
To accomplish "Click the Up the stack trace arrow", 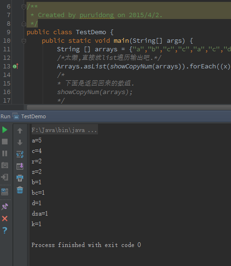I will (20, 131).
